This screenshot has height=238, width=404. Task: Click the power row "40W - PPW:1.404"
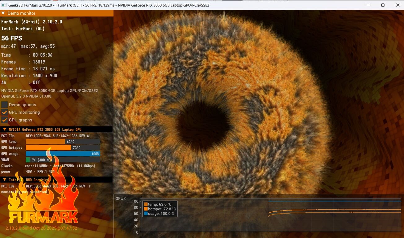point(28,172)
